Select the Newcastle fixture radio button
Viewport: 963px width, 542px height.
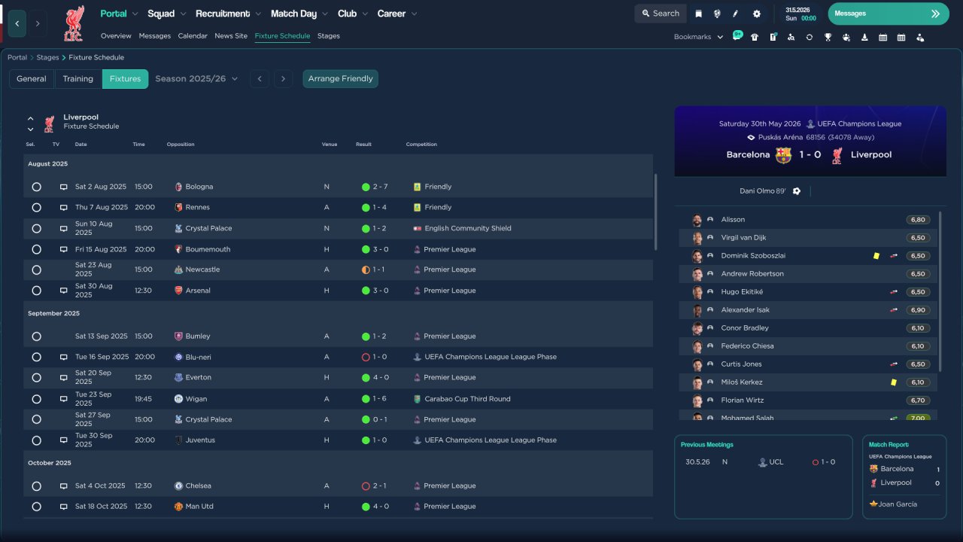(x=36, y=269)
